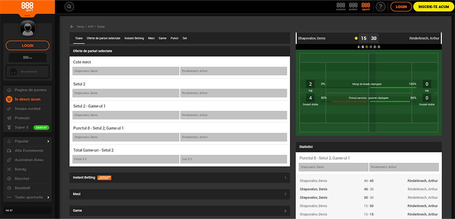This screenshot has height=219, width=455.
Task: Click the Australian Rules ball icon
Action: click(9, 160)
